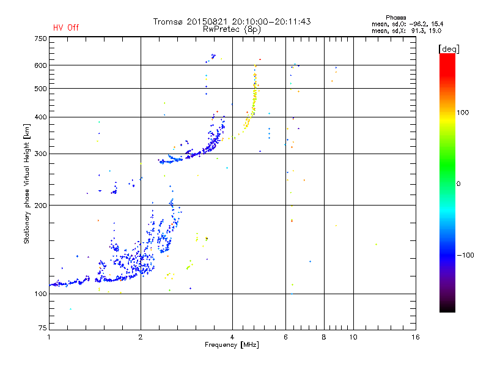Click the x-axis tick label '1'
This screenshot has width=489, height=367.
point(49,337)
